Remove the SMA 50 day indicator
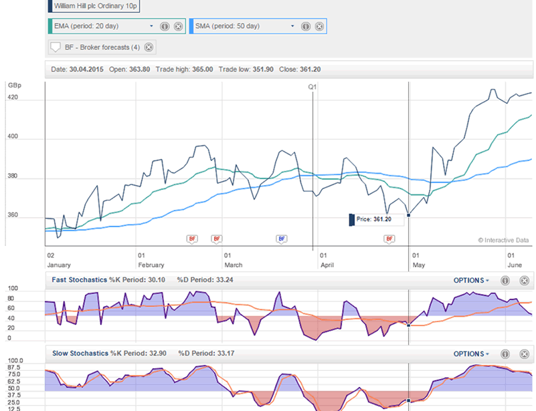This screenshot has width=536, height=411. pos(319,27)
